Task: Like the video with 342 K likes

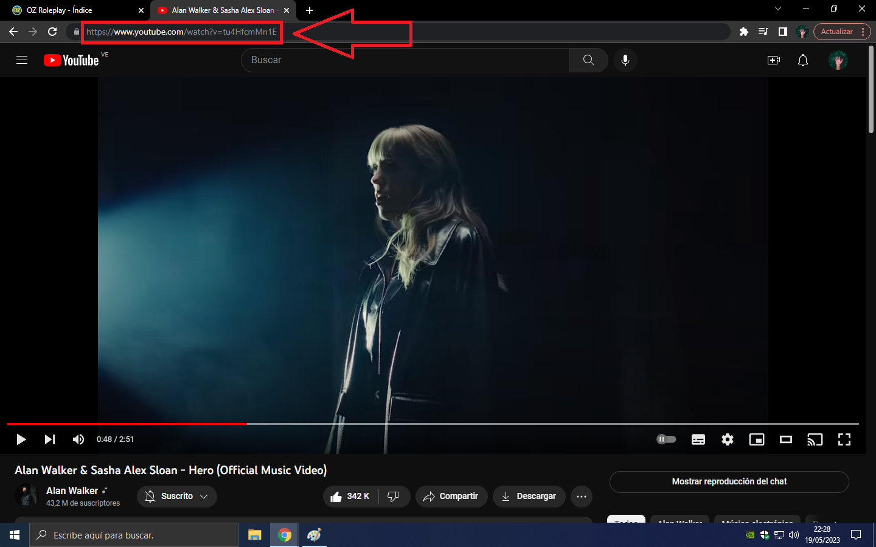Action: (350, 497)
